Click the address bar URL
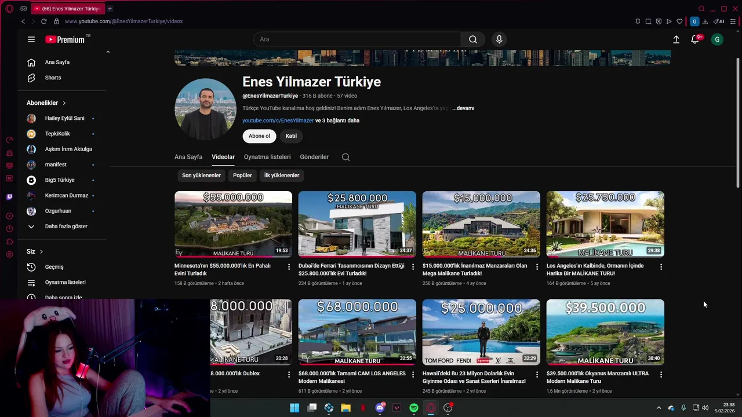 click(x=123, y=21)
